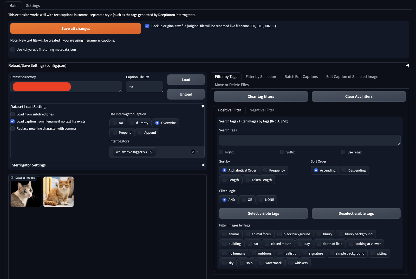Enable kohya-ss's finetuning metadata json
The width and height of the screenshot is (416, 279).
click(12, 49)
